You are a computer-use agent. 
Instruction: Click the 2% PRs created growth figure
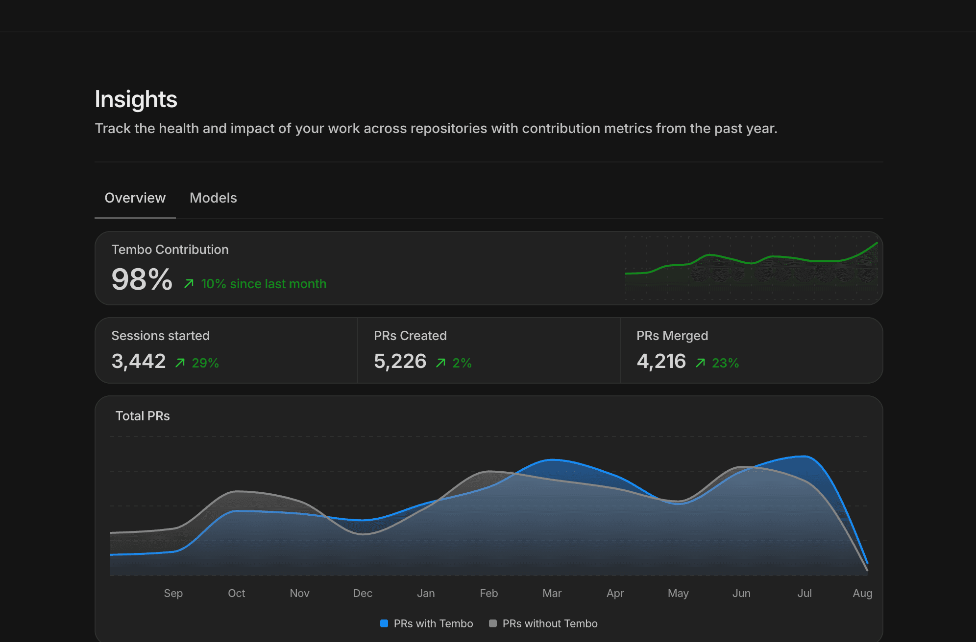(462, 363)
